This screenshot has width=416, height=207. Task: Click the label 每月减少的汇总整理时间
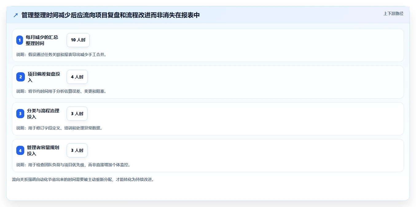42,40
